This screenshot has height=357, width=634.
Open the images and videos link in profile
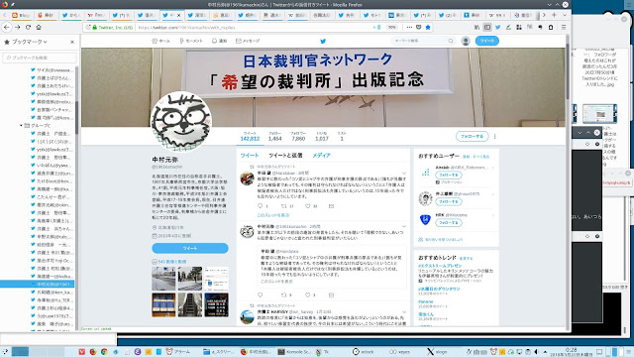click(171, 262)
